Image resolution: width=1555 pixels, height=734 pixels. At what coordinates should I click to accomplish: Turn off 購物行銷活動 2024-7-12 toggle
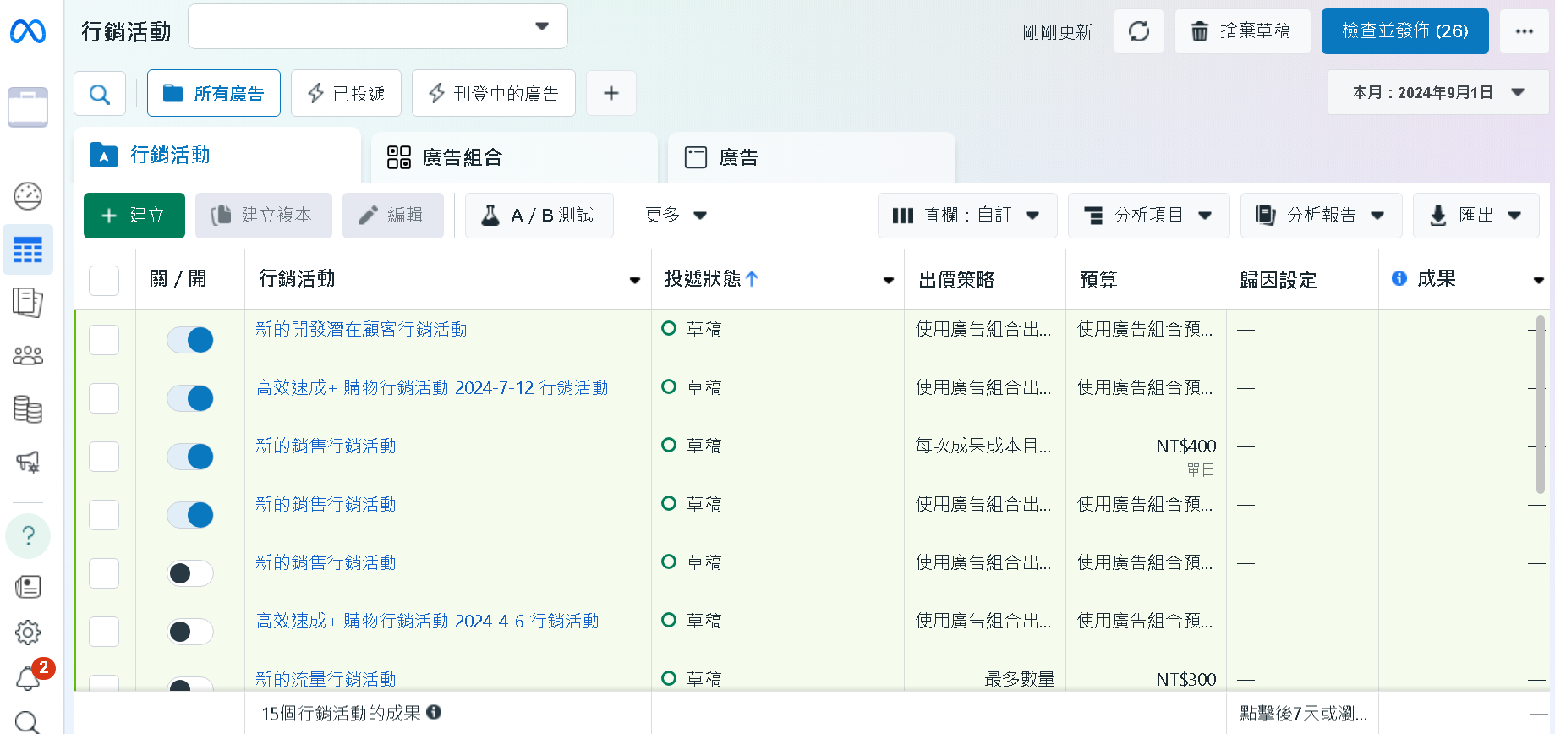pyautogui.click(x=190, y=398)
